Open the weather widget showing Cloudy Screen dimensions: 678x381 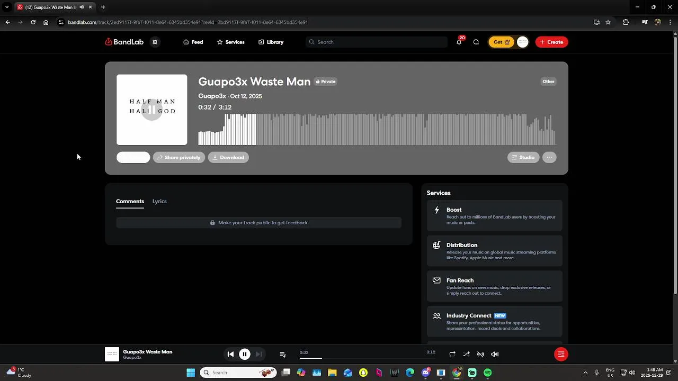pyautogui.click(x=19, y=373)
